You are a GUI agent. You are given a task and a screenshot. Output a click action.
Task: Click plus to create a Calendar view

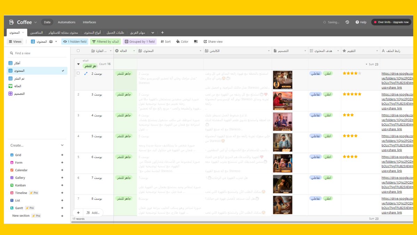tap(62, 170)
